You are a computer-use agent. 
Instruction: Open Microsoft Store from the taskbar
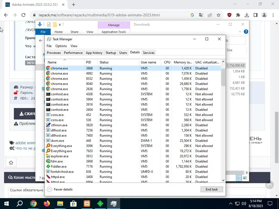(x=73, y=204)
